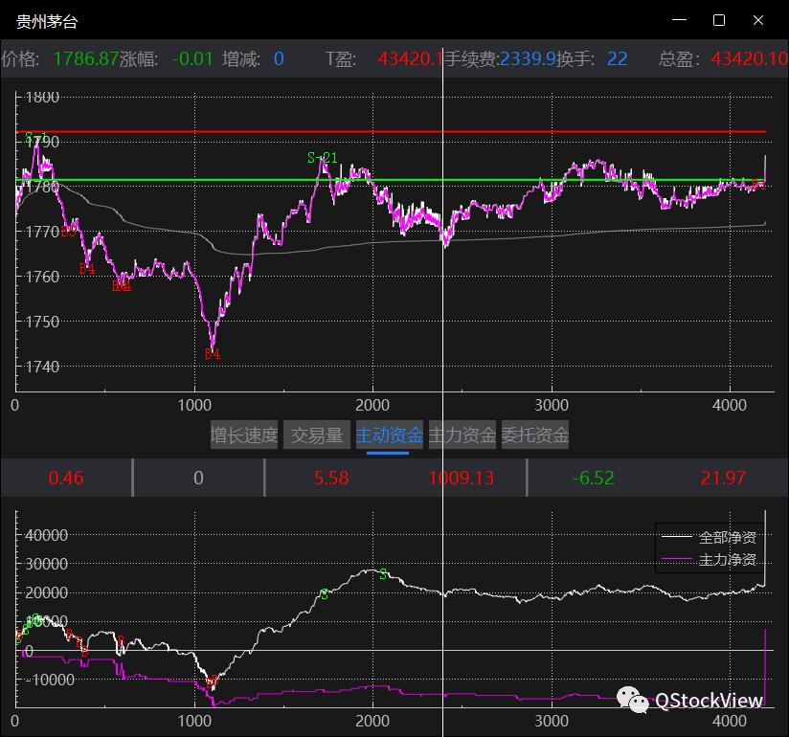Maximize the 贵州茅台 window
The height and width of the screenshot is (737, 789).
click(x=719, y=20)
